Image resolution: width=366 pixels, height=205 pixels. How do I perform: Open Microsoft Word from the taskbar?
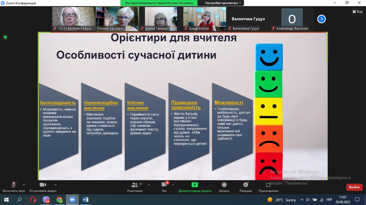coord(85,200)
